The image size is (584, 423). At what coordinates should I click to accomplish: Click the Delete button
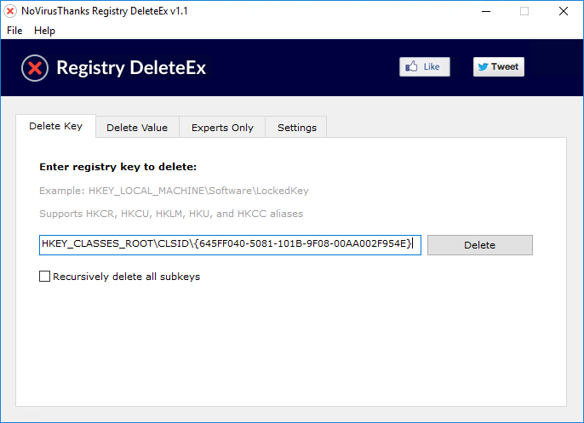click(x=480, y=245)
